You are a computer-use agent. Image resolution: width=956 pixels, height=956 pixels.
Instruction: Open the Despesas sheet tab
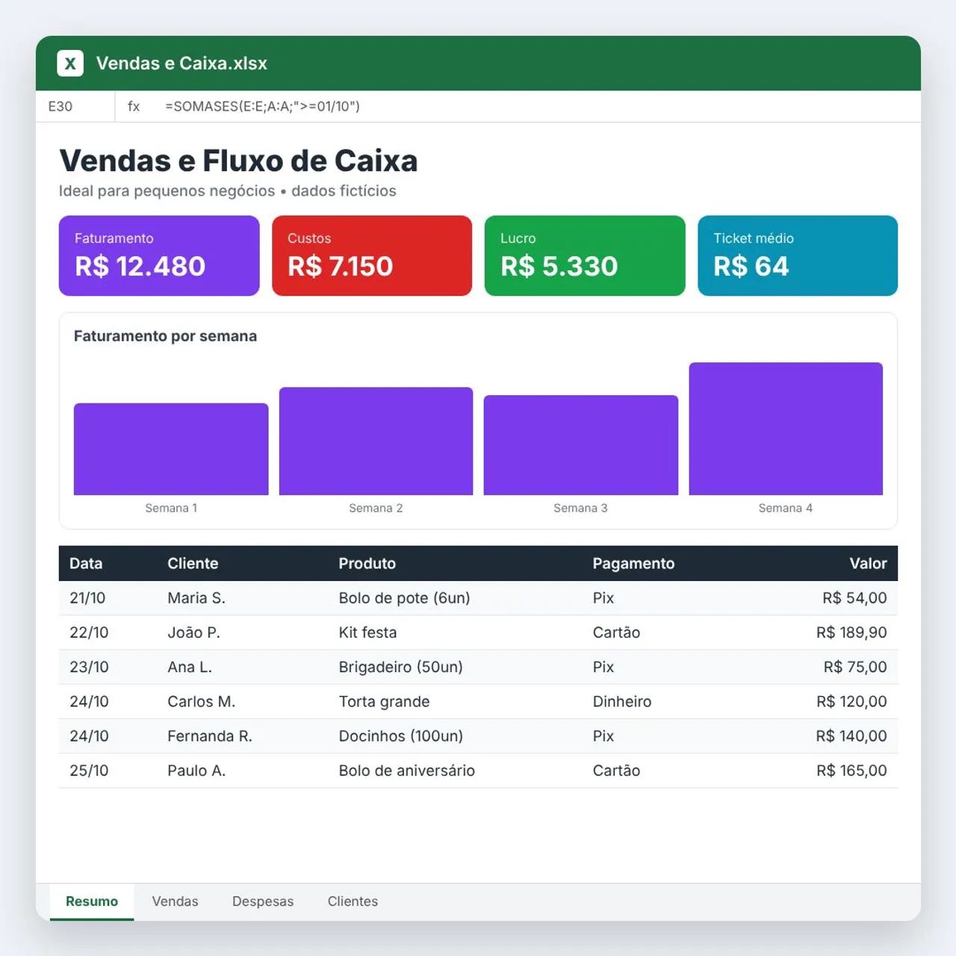[x=263, y=901]
